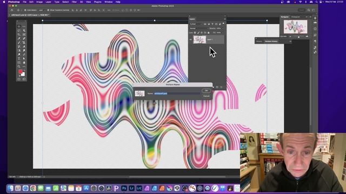Viewport: 346px width, 194px height.
Task: Select the Type tool
Action: (x=19, y=59)
